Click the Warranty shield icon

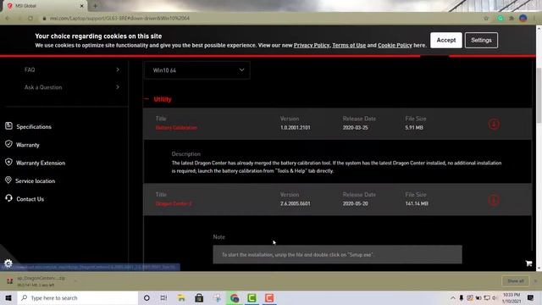click(8, 144)
